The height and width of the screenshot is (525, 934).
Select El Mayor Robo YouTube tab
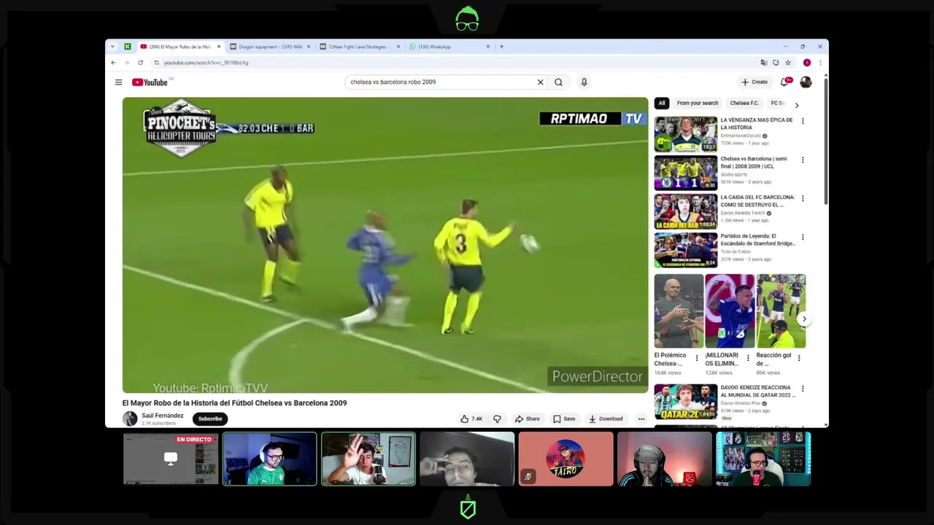click(x=180, y=47)
